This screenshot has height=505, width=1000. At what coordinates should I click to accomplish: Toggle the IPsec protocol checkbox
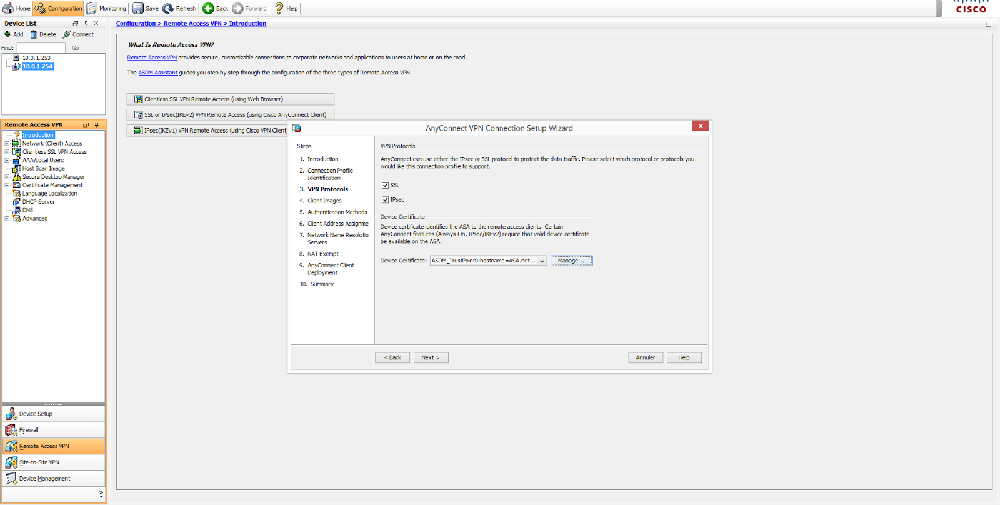tap(385, 200)
